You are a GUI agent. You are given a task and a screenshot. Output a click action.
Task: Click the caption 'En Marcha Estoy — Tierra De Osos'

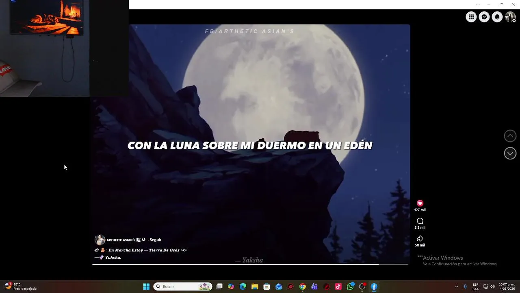[x=144, y=250]
